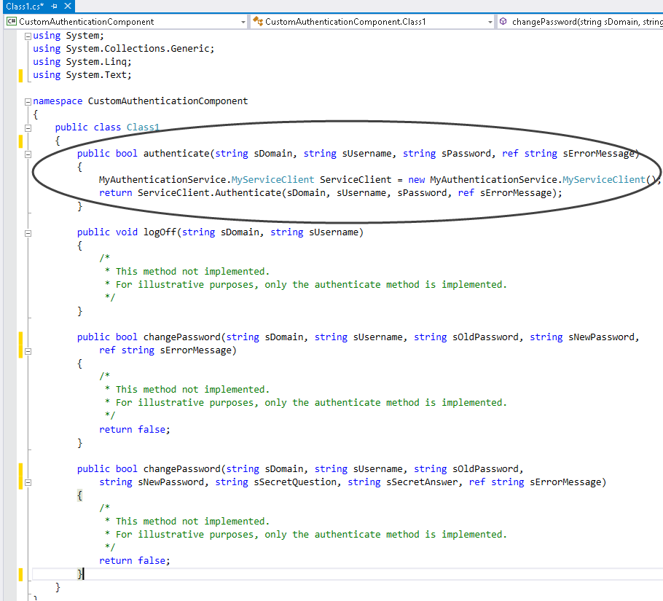Click the method icon beside changePassword in the member bar
663x601 pixels.
[x=503, y=21]
